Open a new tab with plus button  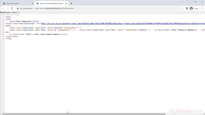point(71,4)
